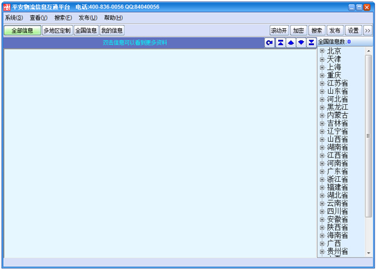
Task: Show more toolbar items with >> button
Action: [368, 31]
